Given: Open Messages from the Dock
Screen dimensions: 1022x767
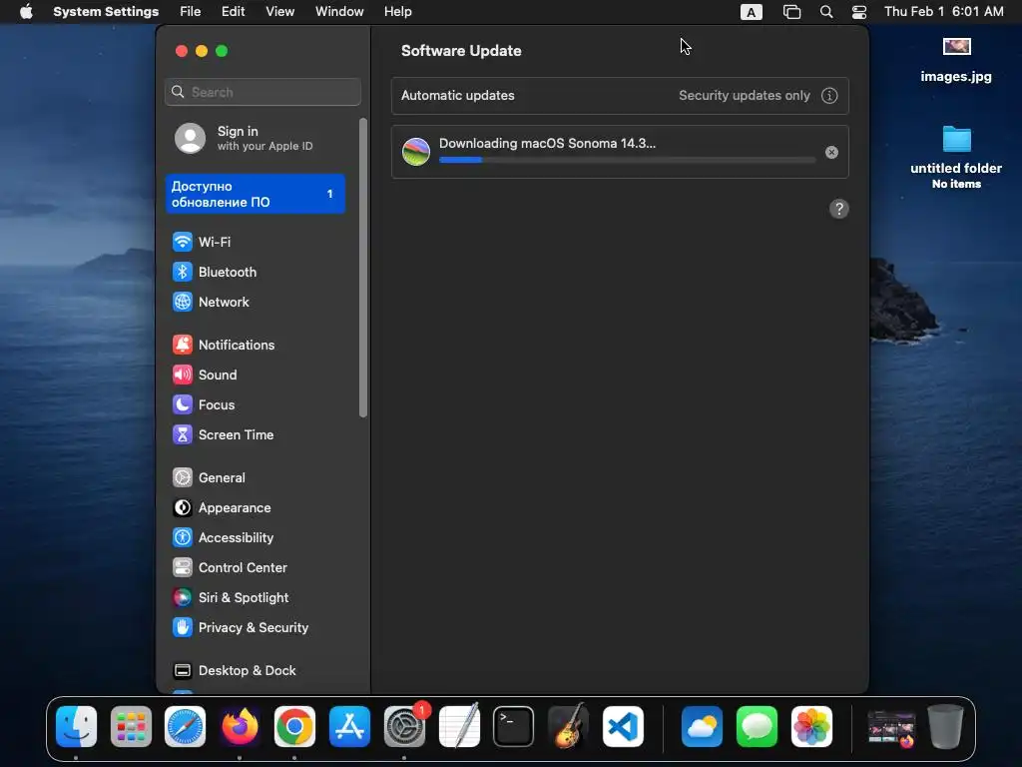Looking at the screenshot, I should pos(757,727).
